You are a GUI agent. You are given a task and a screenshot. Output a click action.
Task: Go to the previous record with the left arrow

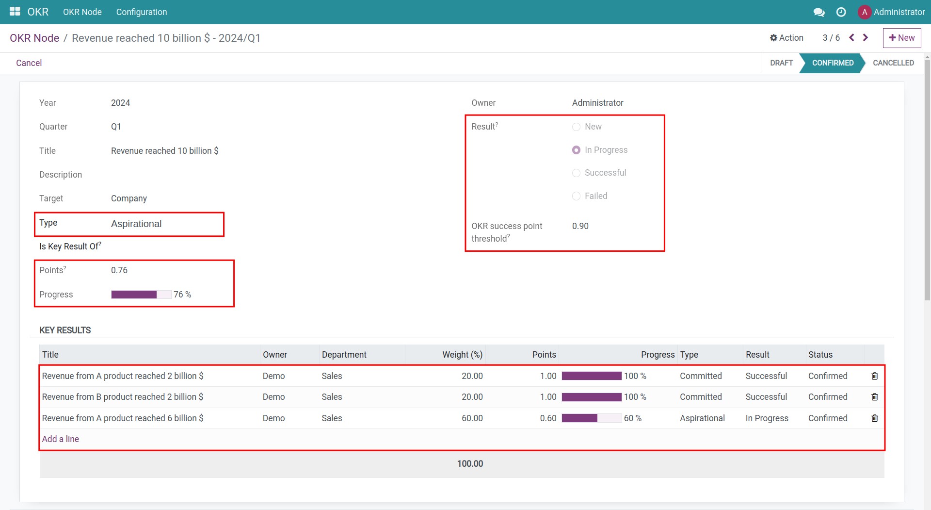point(851,37)
